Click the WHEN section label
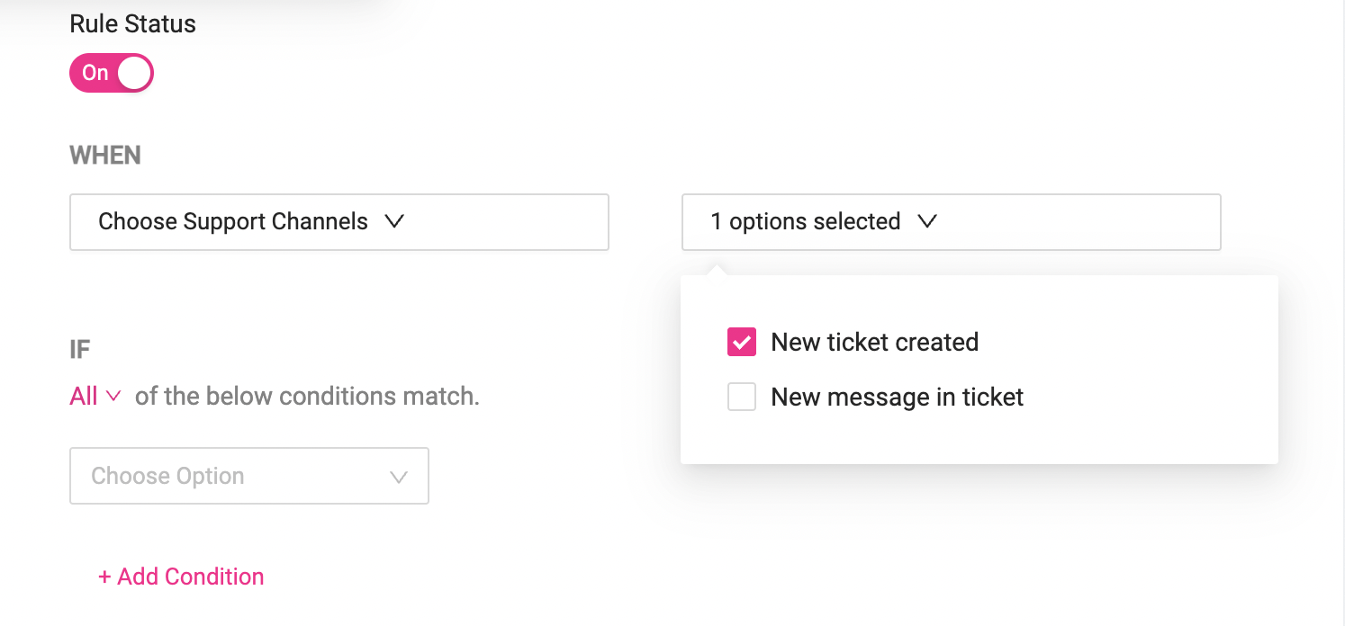The height and width of the screenshot is (626, 1345). (105, 156)
